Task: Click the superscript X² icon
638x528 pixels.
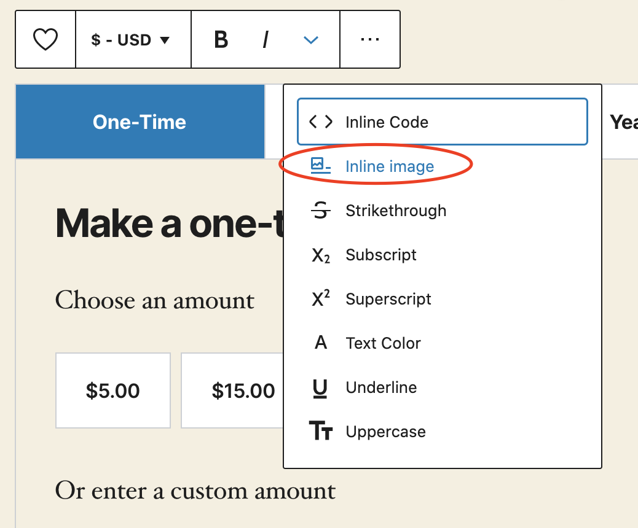Action: pyautogui.click(x=321, y=298)
